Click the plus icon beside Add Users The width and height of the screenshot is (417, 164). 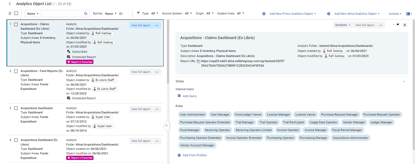(179, 96)
